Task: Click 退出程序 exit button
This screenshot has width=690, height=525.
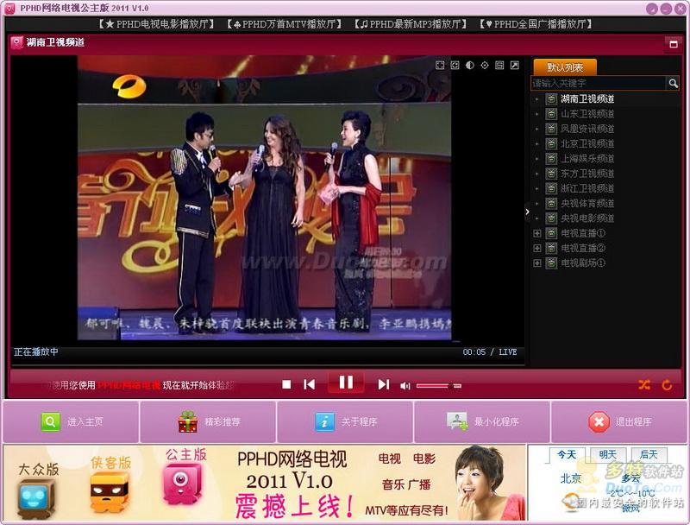Action: [x=618, y=421]
